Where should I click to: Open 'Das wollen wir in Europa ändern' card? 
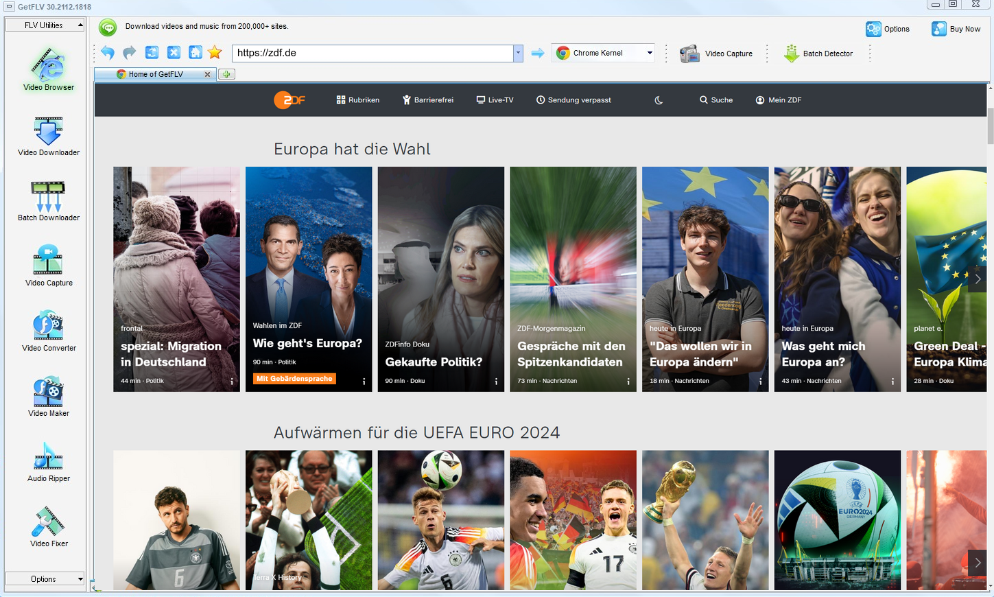pyautogui.click(x=705, y=279)
